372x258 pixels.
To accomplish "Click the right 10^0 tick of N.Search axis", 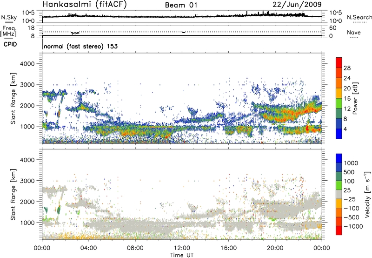I will (x=335, y=21).
